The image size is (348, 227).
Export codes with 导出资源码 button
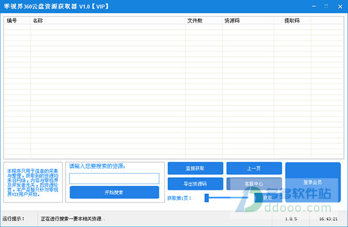point(195,183)
